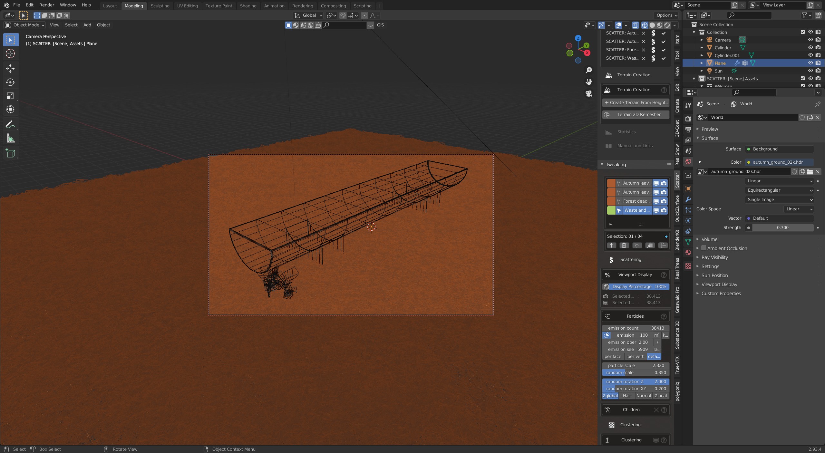Switch to the Sculpting workspace tab
Screen dimensions: 825x453
tap(160, 6)
